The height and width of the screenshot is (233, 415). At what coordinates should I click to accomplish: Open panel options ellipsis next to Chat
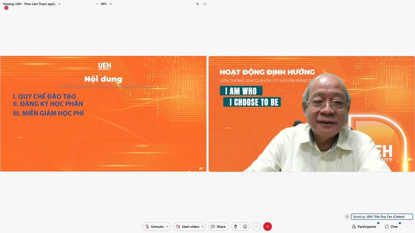[408, 226]
